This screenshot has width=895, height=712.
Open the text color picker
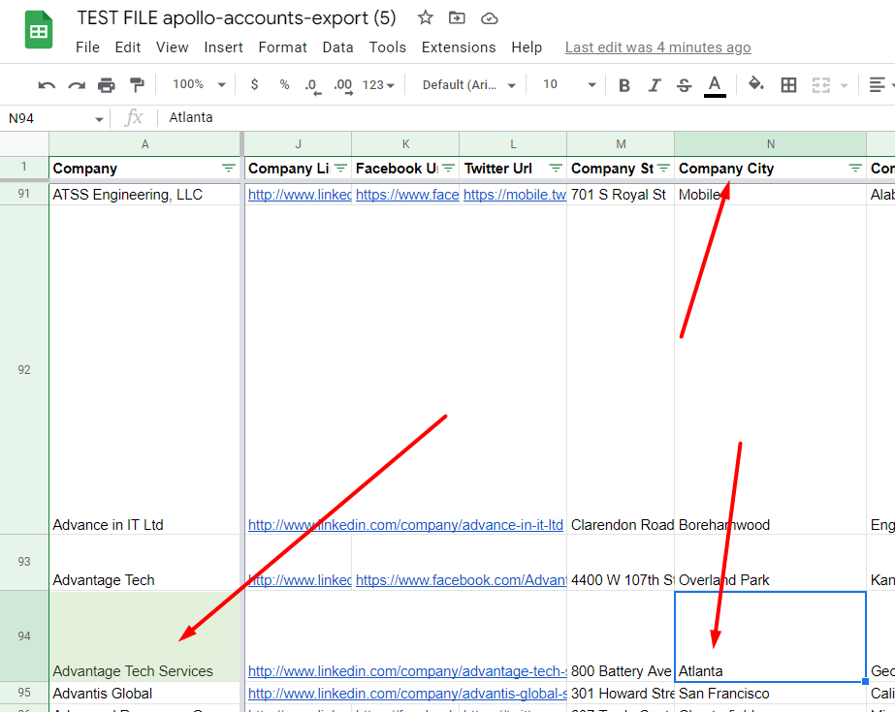715,84
